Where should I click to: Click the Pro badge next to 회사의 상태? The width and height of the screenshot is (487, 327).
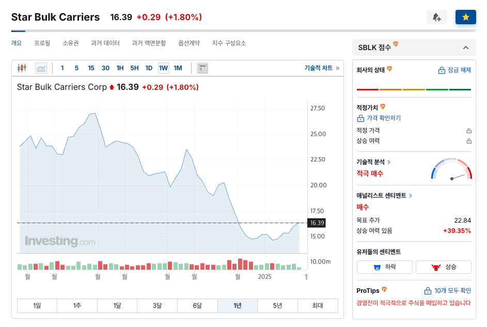(x=389, y=69)
